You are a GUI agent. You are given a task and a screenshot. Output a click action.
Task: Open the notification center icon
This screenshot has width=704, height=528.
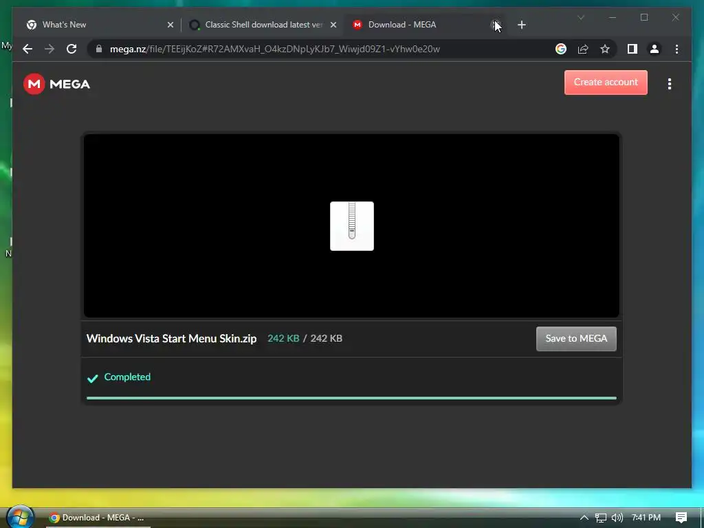pos(681,518)
